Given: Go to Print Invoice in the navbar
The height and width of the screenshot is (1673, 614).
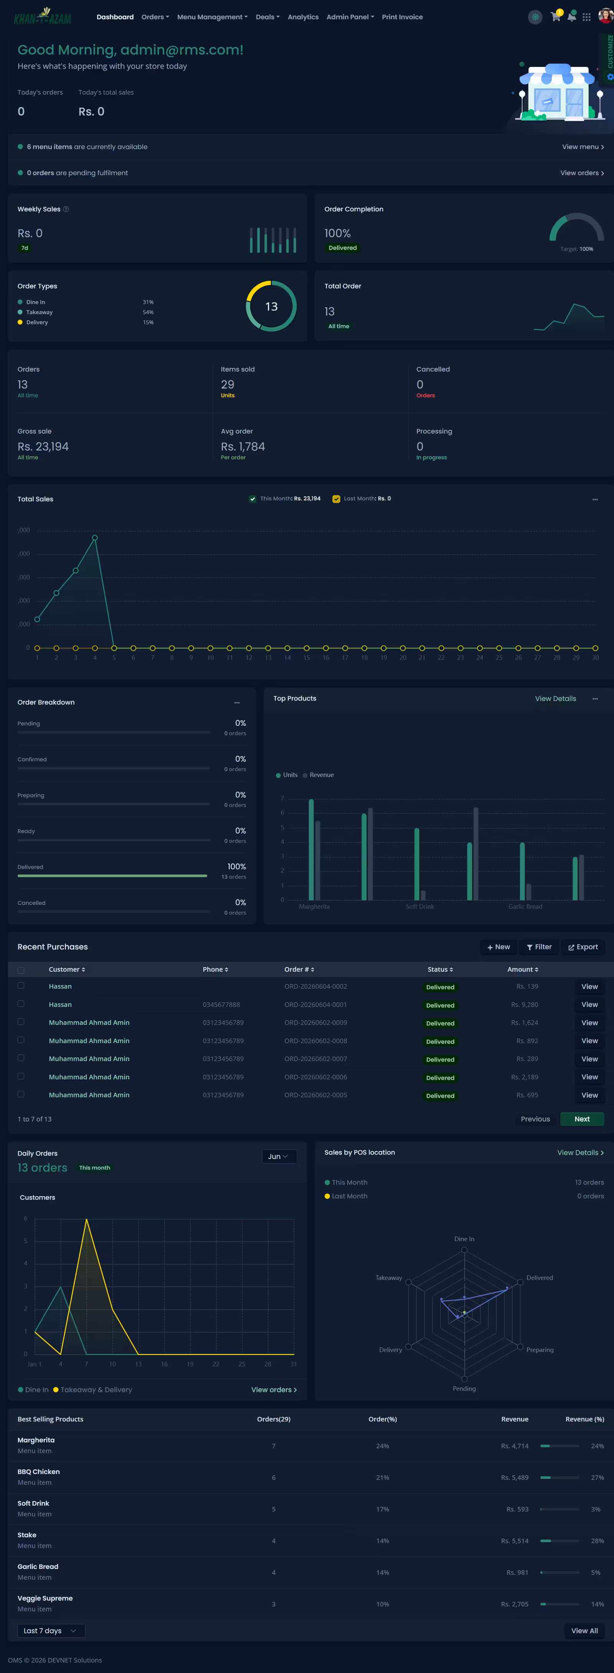Looking at the screenshot, I should click(x=402, y=17).
